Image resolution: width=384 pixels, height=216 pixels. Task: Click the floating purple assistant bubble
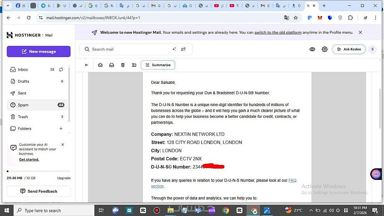point(376,174)
